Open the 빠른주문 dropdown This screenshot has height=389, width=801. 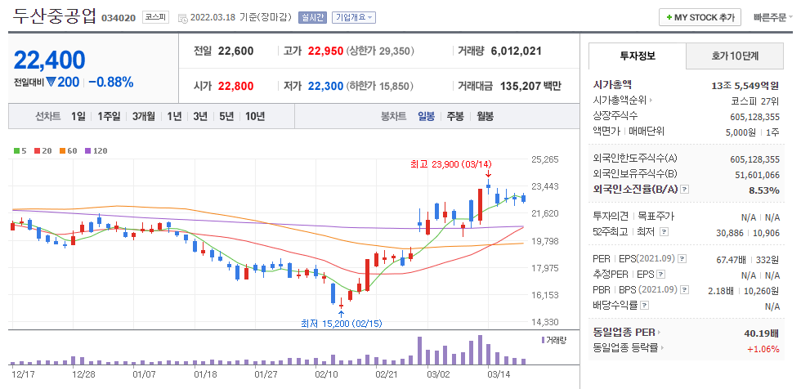773,17
